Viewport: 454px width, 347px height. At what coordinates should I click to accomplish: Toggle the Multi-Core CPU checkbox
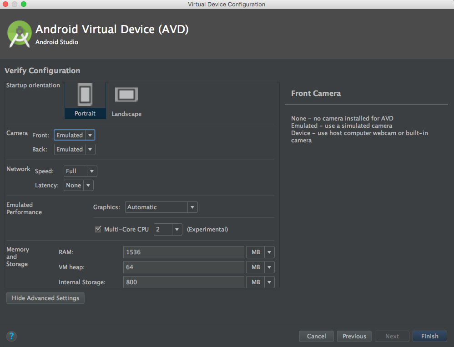click(x=98, y=229)
